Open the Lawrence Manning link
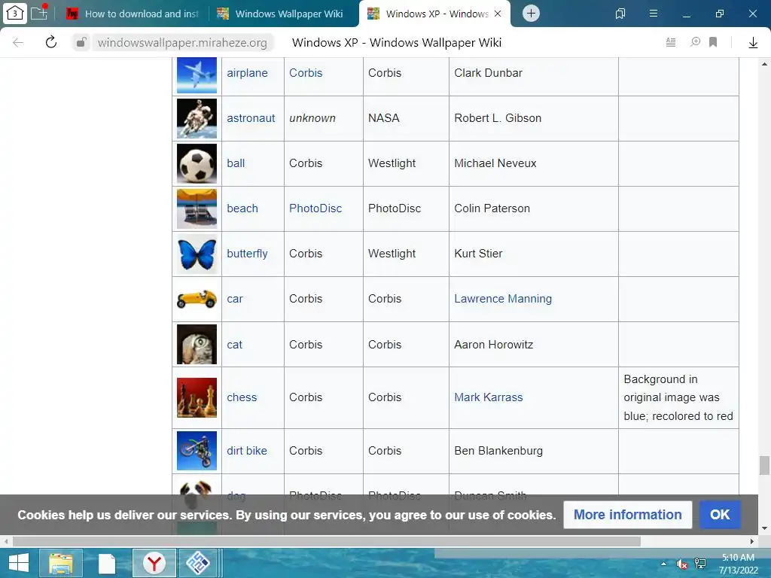 [x=503, y=299]
